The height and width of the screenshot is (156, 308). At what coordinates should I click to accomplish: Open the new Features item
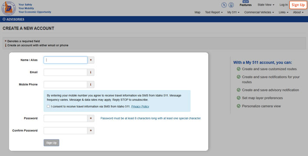[x=246, y=4]
